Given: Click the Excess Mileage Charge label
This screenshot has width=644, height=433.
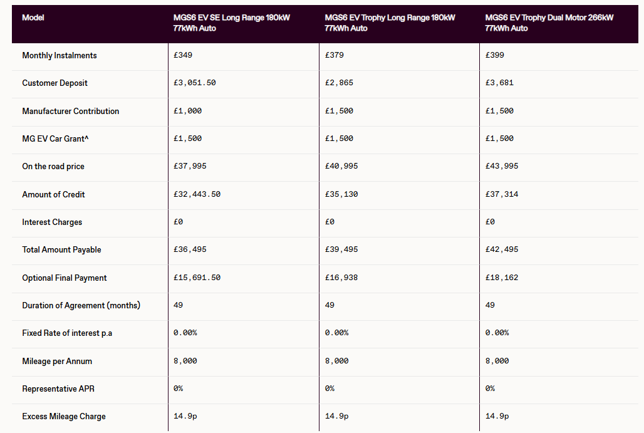Looking at the screenshot, I should [x=64, y=416].
